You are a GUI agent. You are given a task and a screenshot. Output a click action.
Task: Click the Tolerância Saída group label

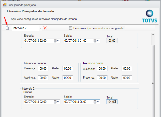(x=93, y=63)
